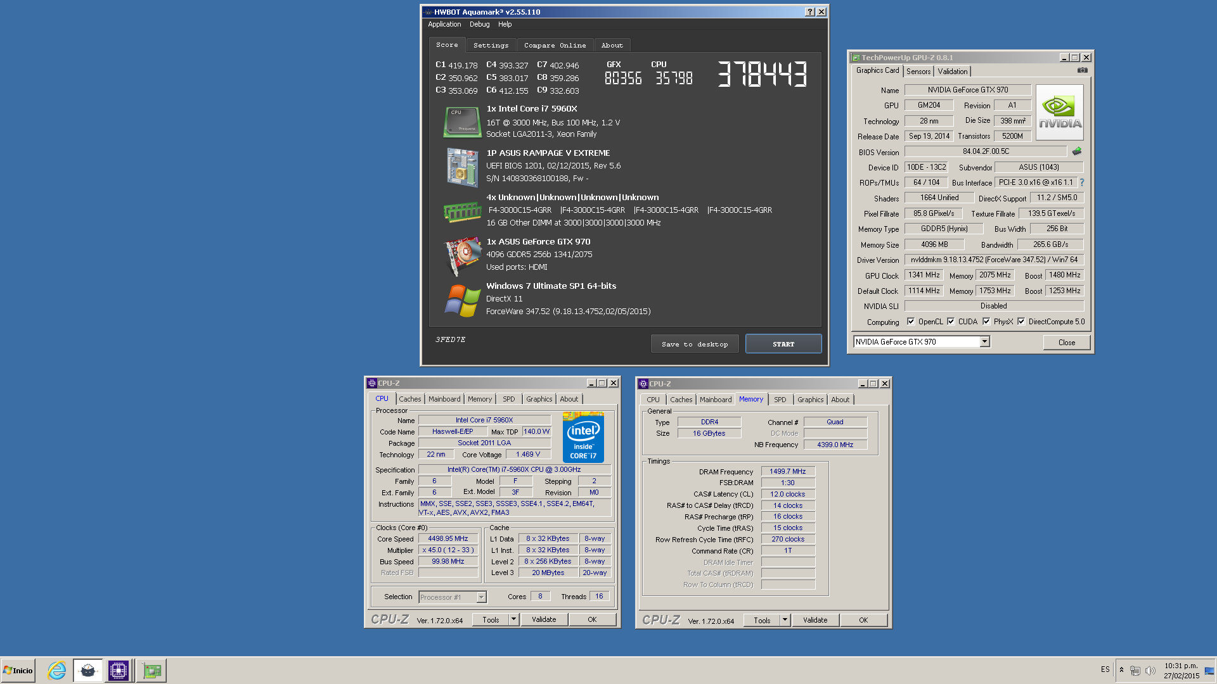Click OK in the CPU tab window
The width and height of the screenshot is (1217, 684).
(x=592, y=619)
